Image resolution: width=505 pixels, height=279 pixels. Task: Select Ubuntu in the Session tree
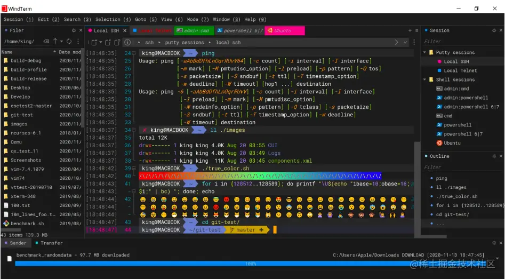click(452, 143)
